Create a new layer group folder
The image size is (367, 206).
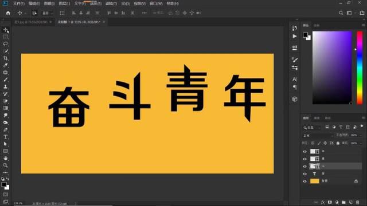[x=343, y=202]
